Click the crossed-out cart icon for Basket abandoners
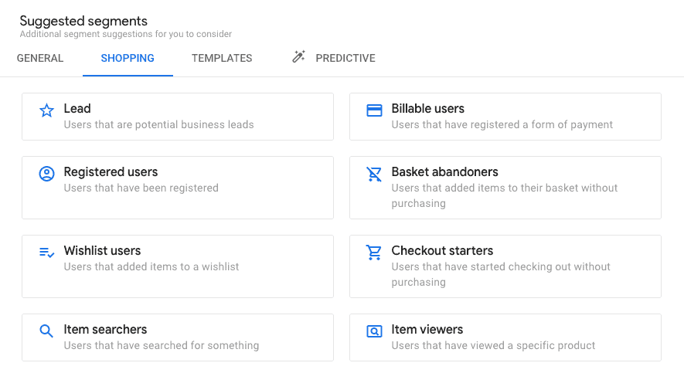The image size is (684, 390). click(374, 174)
